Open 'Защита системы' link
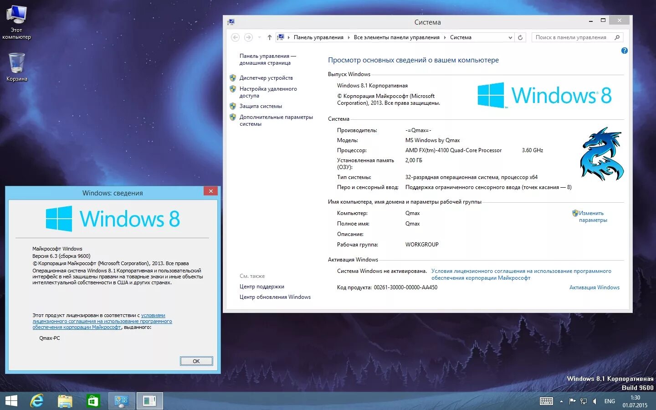Screen dimensions: 656x410 [x=261, y=106]
